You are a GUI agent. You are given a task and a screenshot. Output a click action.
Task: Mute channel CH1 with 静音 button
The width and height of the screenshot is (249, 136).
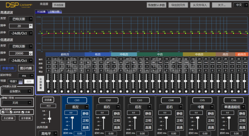coord(86,113)
